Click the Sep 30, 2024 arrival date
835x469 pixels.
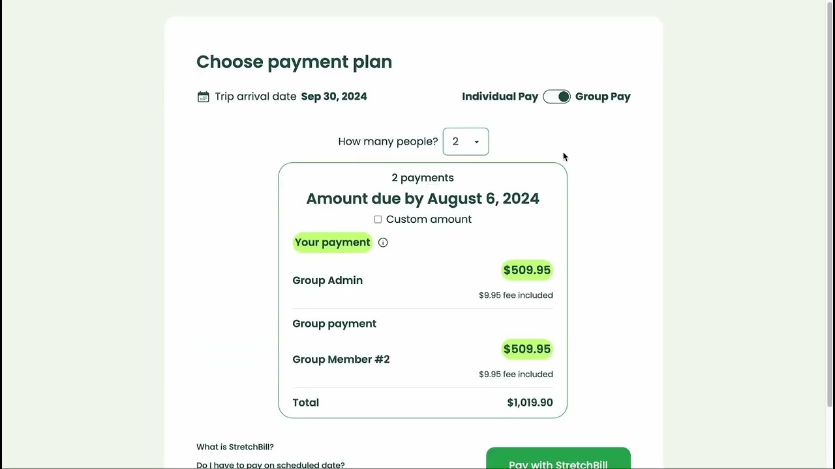pos(334,96)
